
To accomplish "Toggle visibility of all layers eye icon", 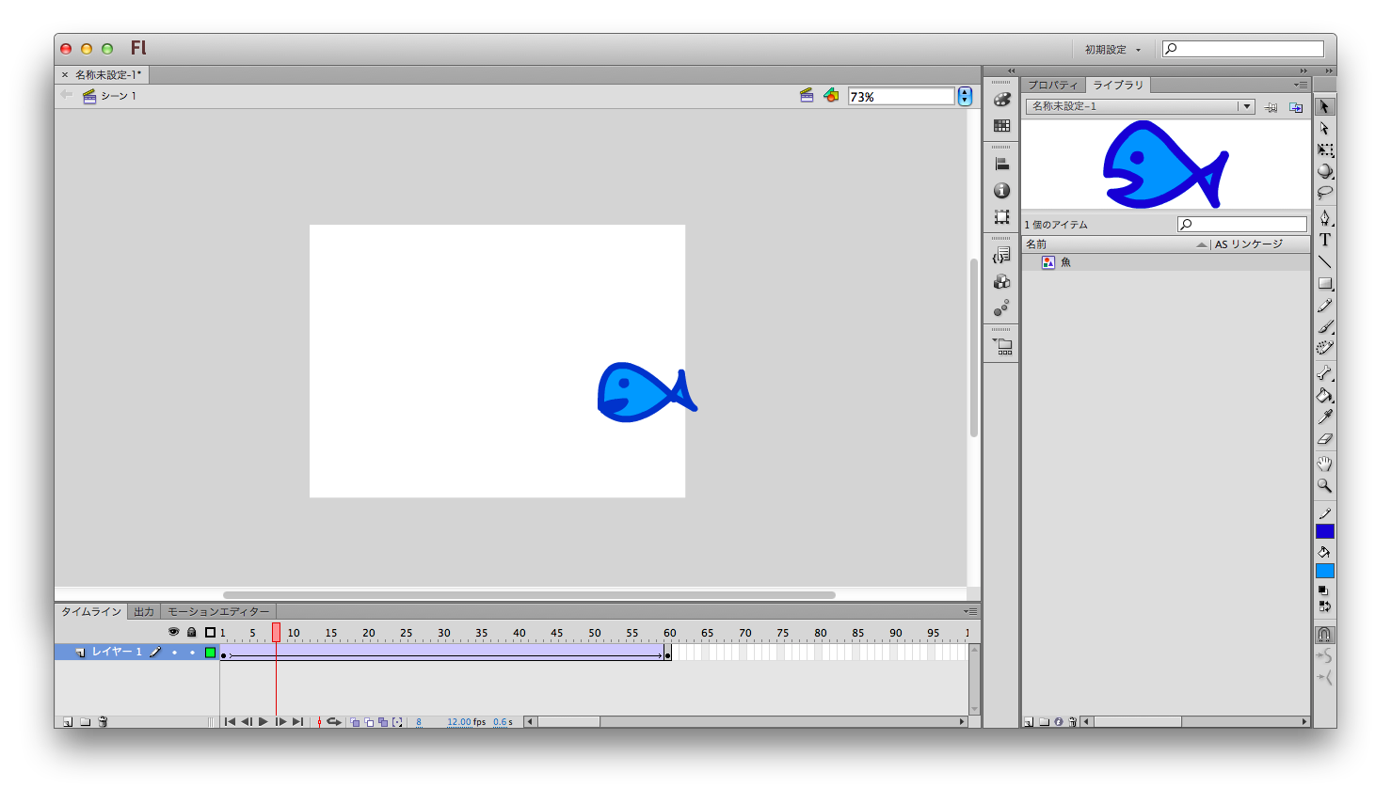I will click(173, 632).
